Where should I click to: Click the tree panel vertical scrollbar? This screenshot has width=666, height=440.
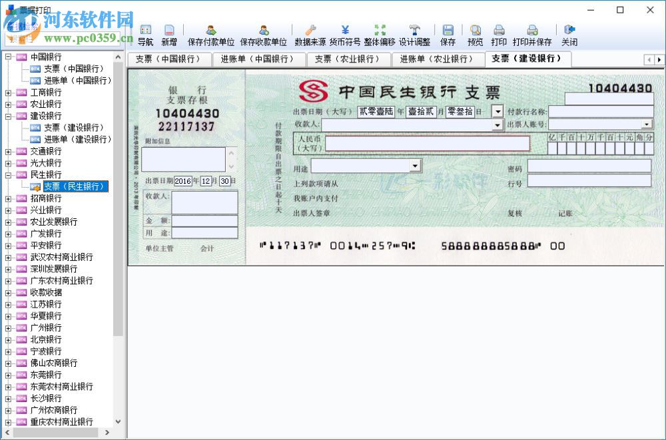coord(118,200)
